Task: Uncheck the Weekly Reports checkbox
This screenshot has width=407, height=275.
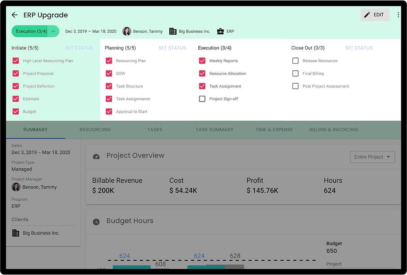Action: point(202,60)
